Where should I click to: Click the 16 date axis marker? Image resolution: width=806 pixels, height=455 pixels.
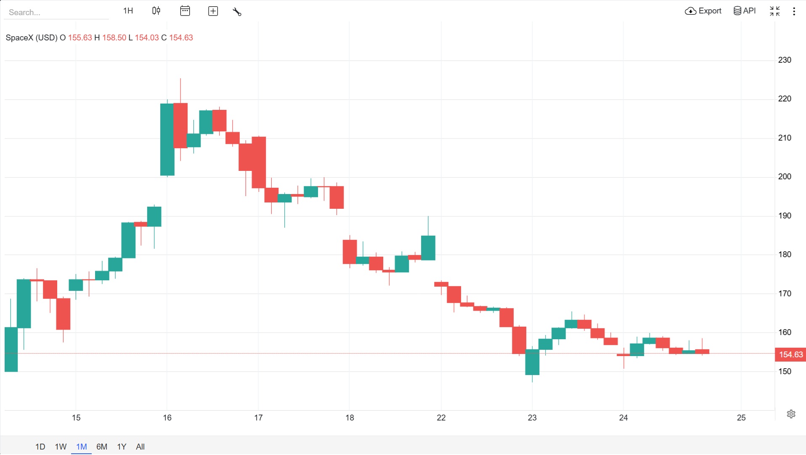[167, 418]
